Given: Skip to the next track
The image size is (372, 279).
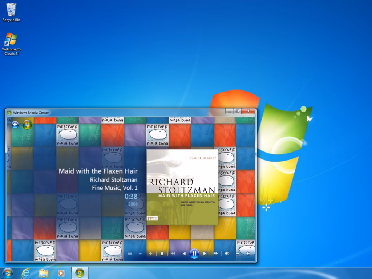Looking at the screenshot, I should pos(205,254).
